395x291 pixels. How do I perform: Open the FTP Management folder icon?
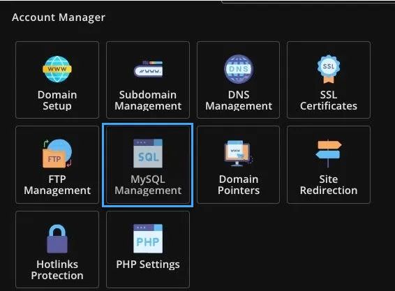tap(57, 154)
